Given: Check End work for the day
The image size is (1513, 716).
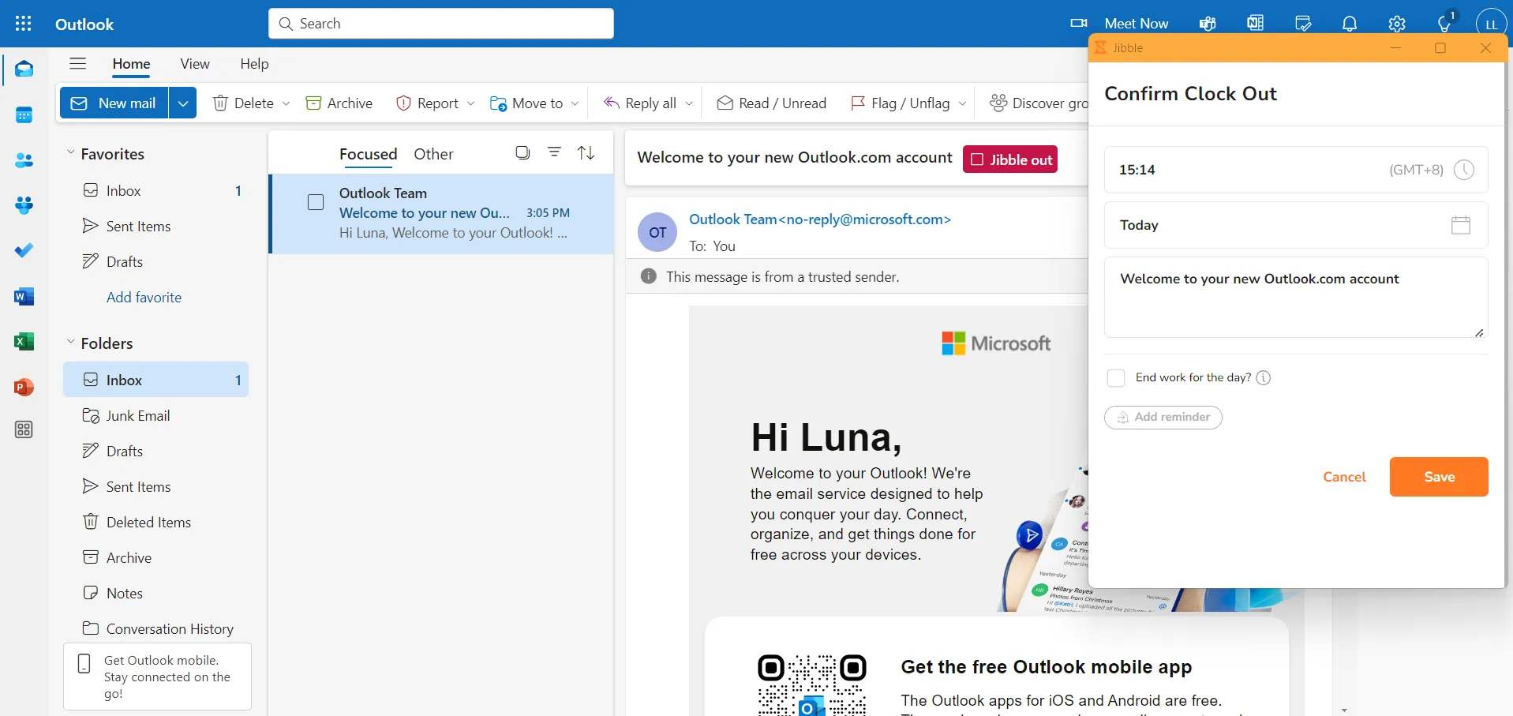Looking at the screenshot, I should pyautogui.click(x=1115, y=378).
